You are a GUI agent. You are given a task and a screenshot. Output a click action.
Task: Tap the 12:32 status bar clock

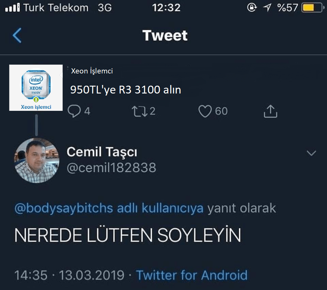[x=166, y=8]
